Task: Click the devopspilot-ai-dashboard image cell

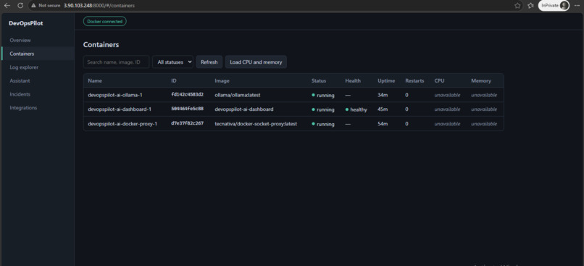Action: coord(244,109)
